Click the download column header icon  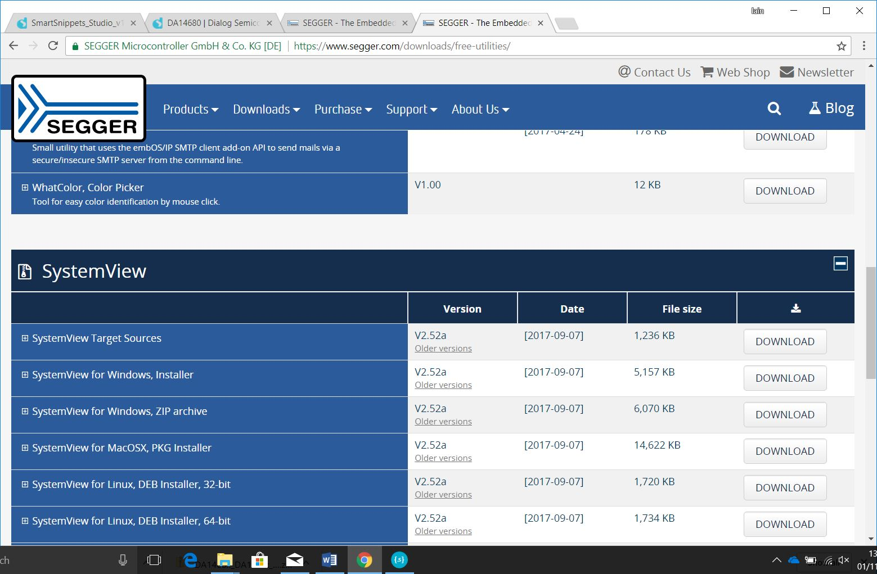(x=795, y=308)
